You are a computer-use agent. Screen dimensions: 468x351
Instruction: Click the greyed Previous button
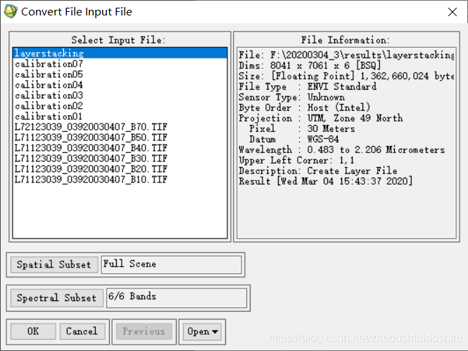tap(144, 331)
